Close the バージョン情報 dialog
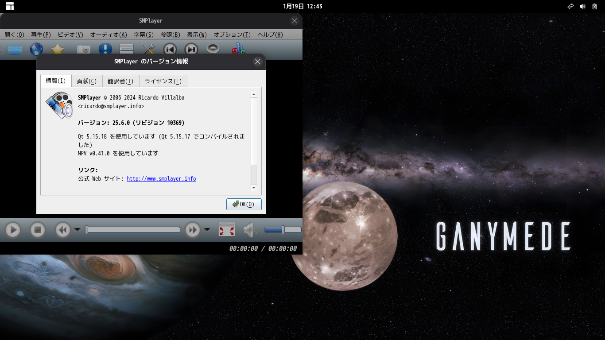This screenshot has width=605, height=340. [258, 62]
